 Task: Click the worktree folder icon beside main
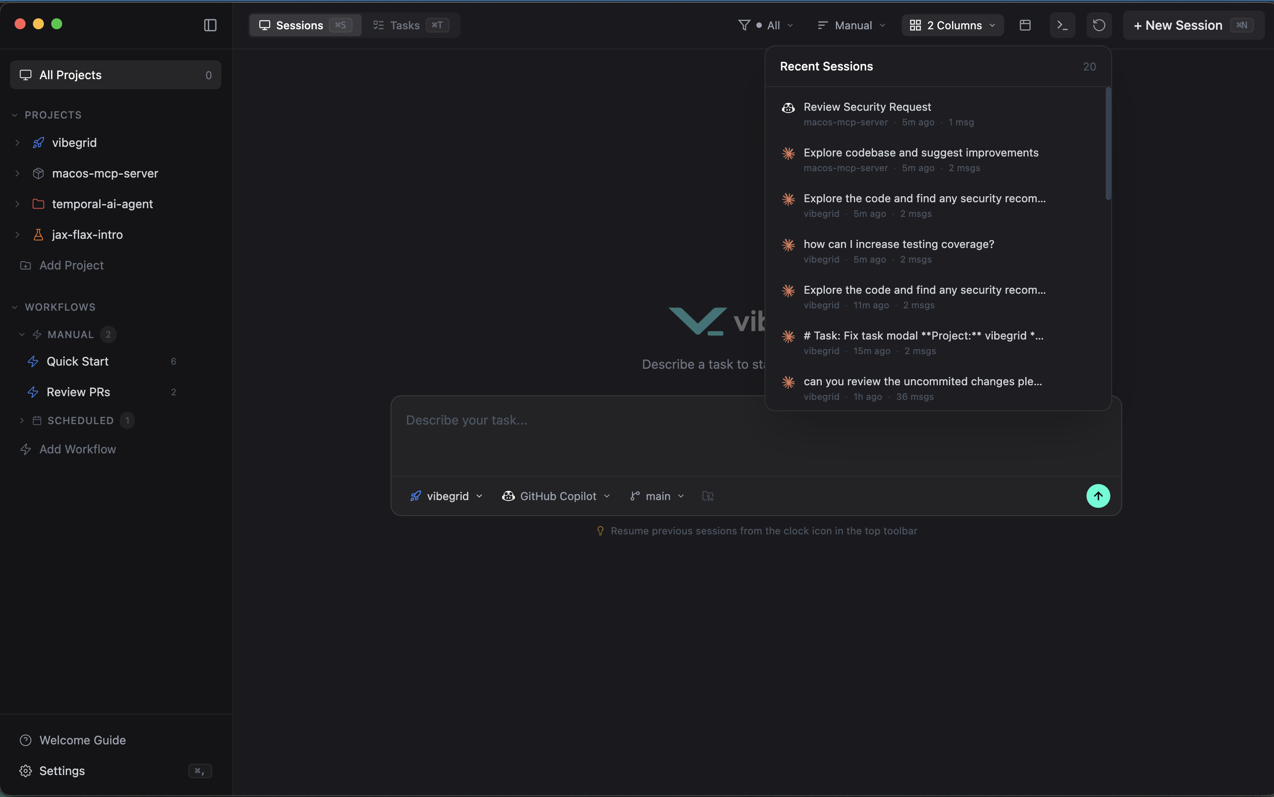tap(707, 496)
